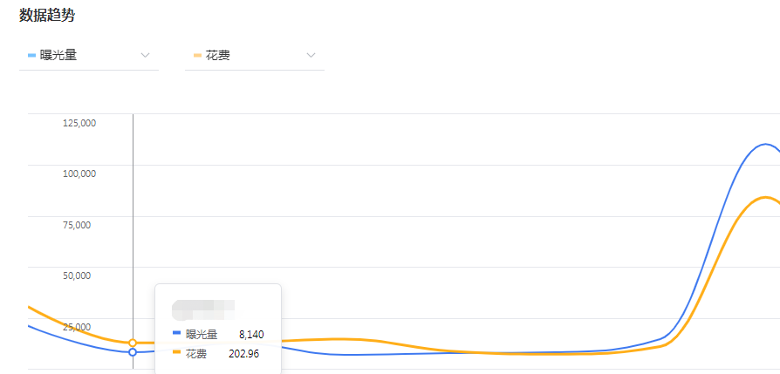Click the orange hollow data point marker
The height and width of the screenshot is (374, 780).
pyautogui.click(x=133, y=343)
